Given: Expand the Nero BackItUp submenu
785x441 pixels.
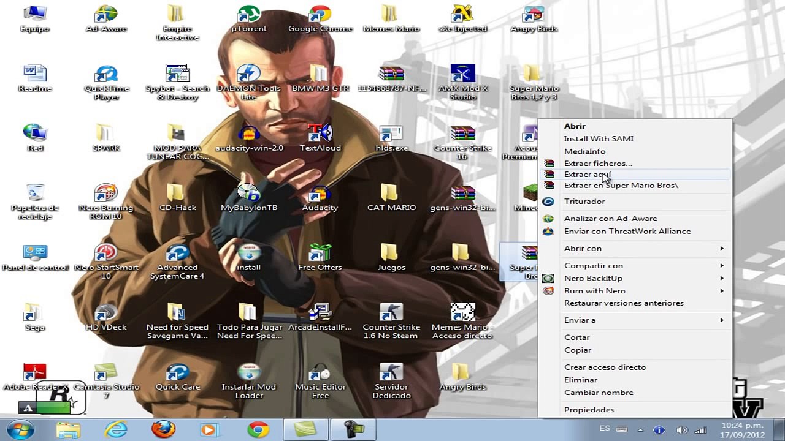Looking at the screenshot, I should point(635,279).
